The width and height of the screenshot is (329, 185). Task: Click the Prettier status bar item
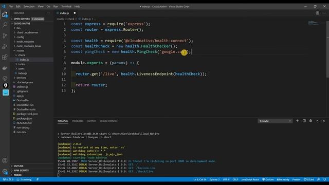(296, 179)
